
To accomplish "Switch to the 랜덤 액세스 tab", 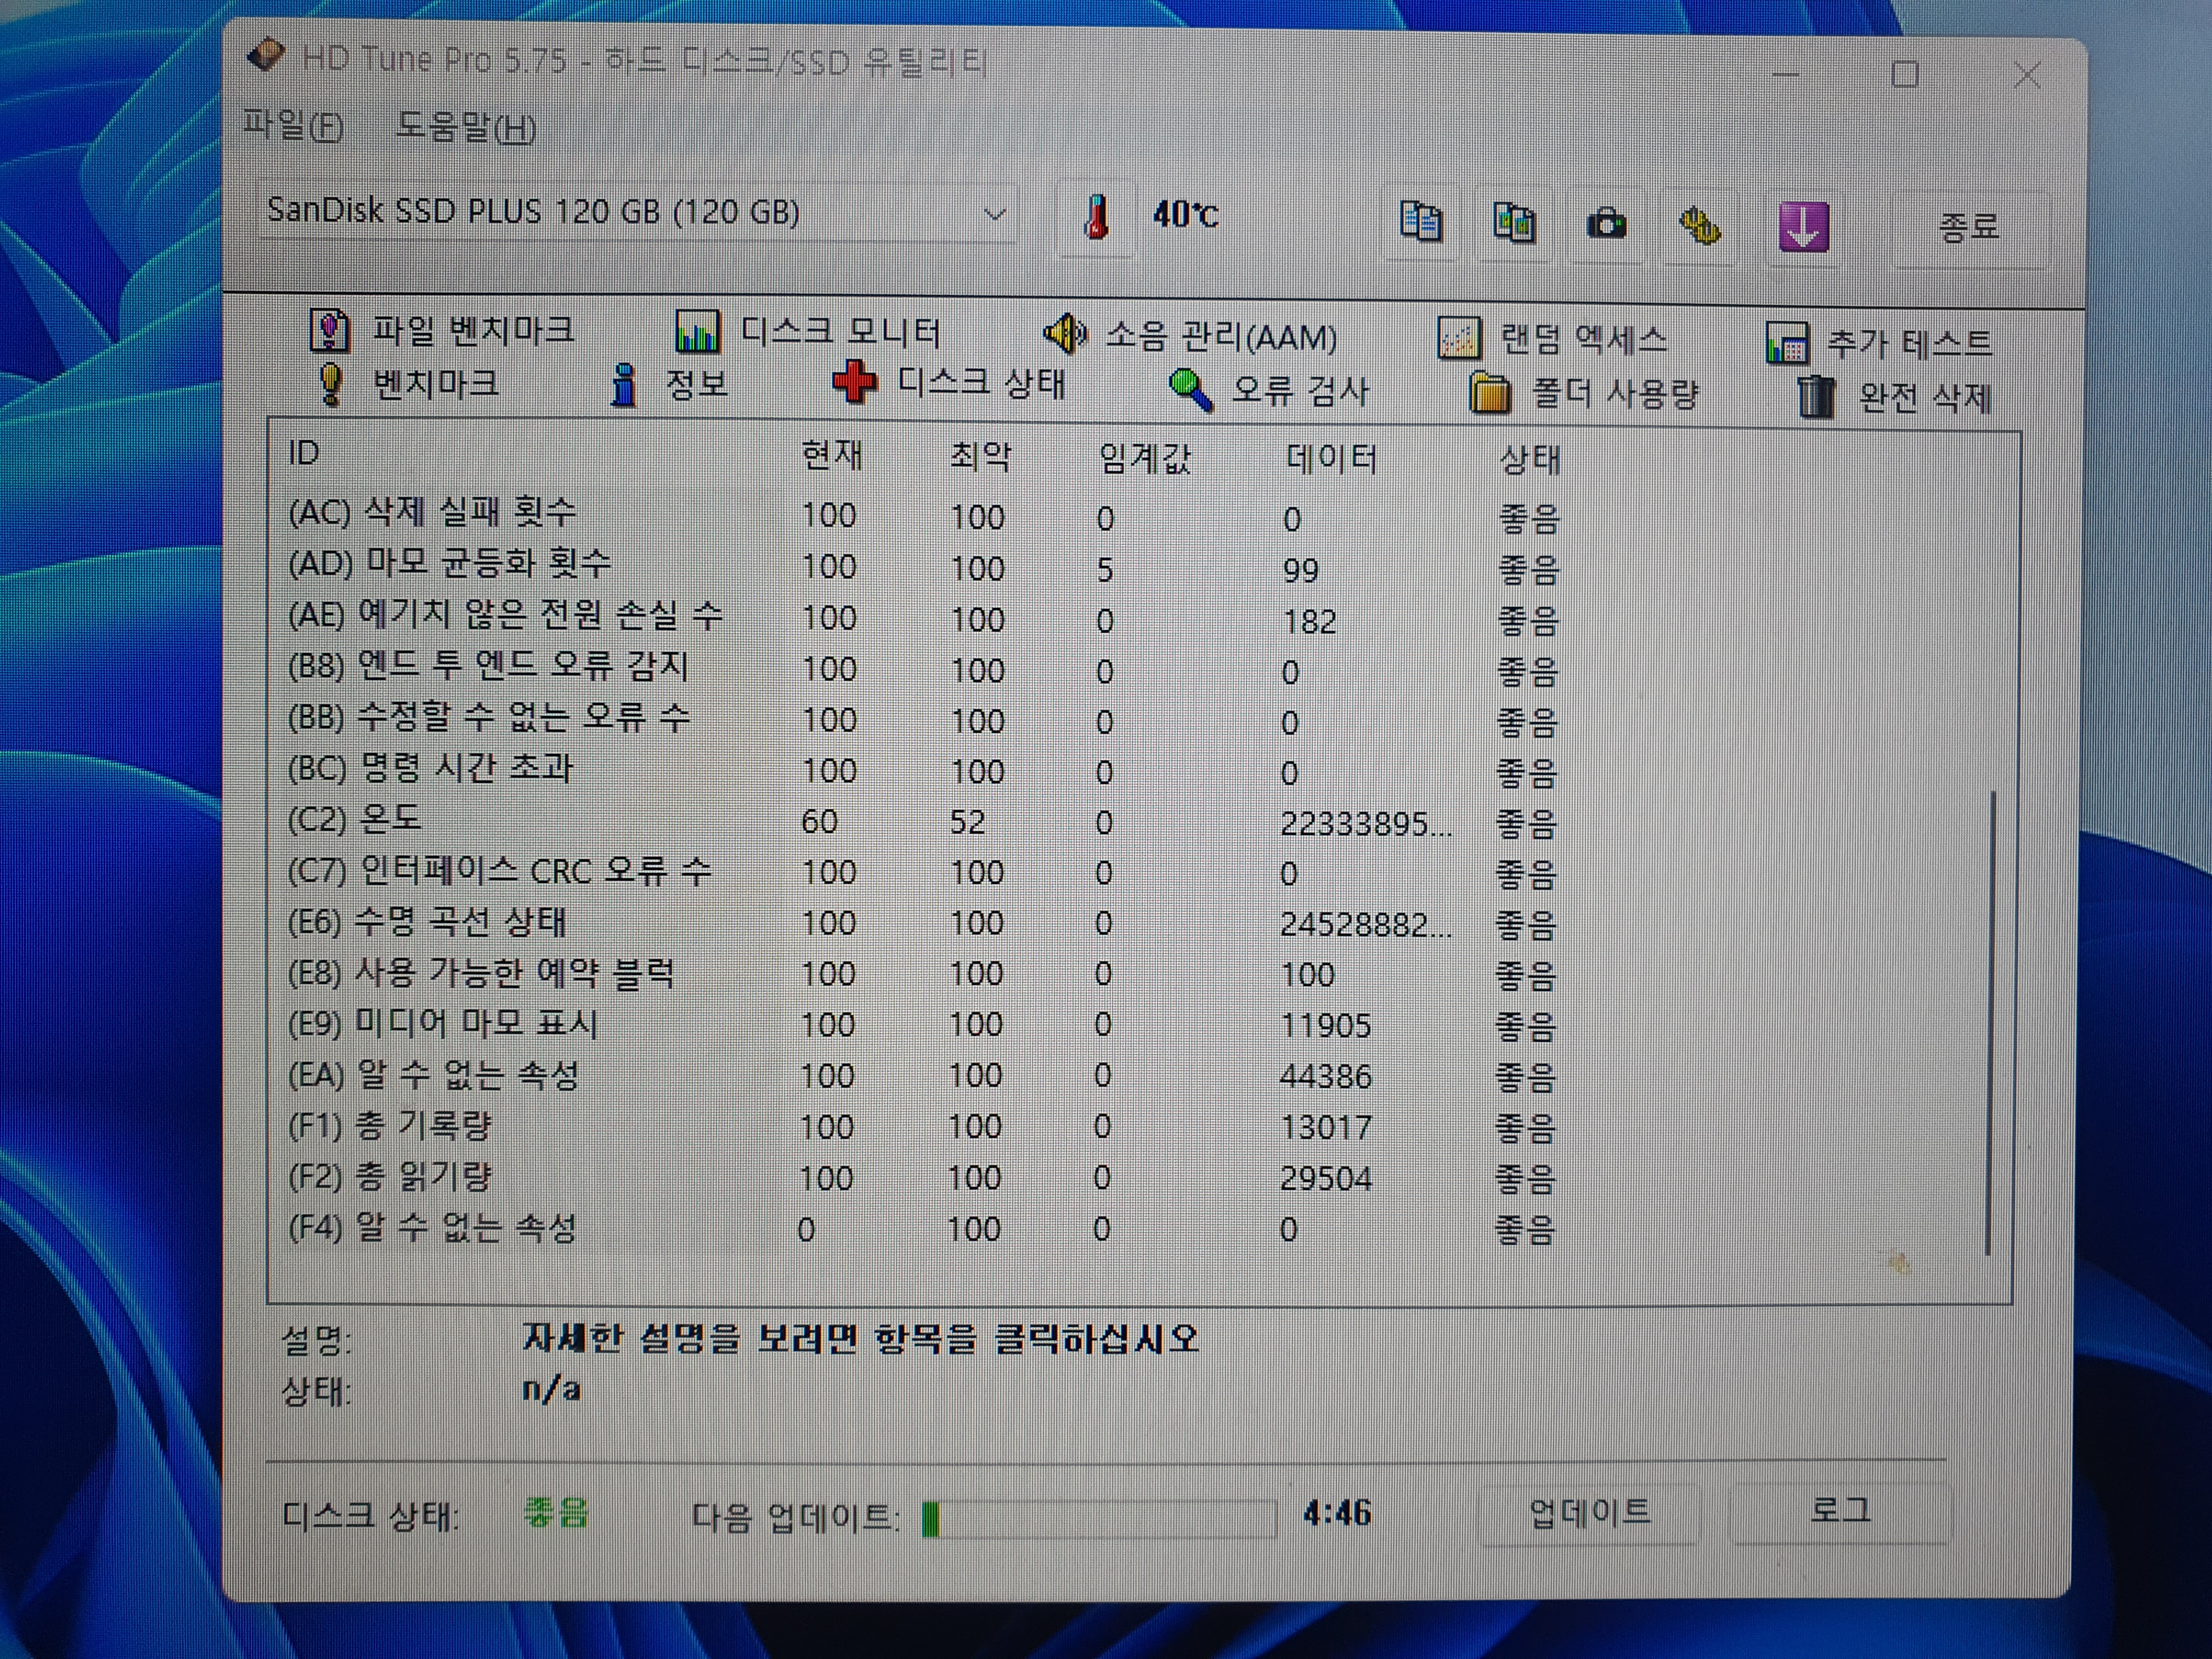I will click(1552, 339).
